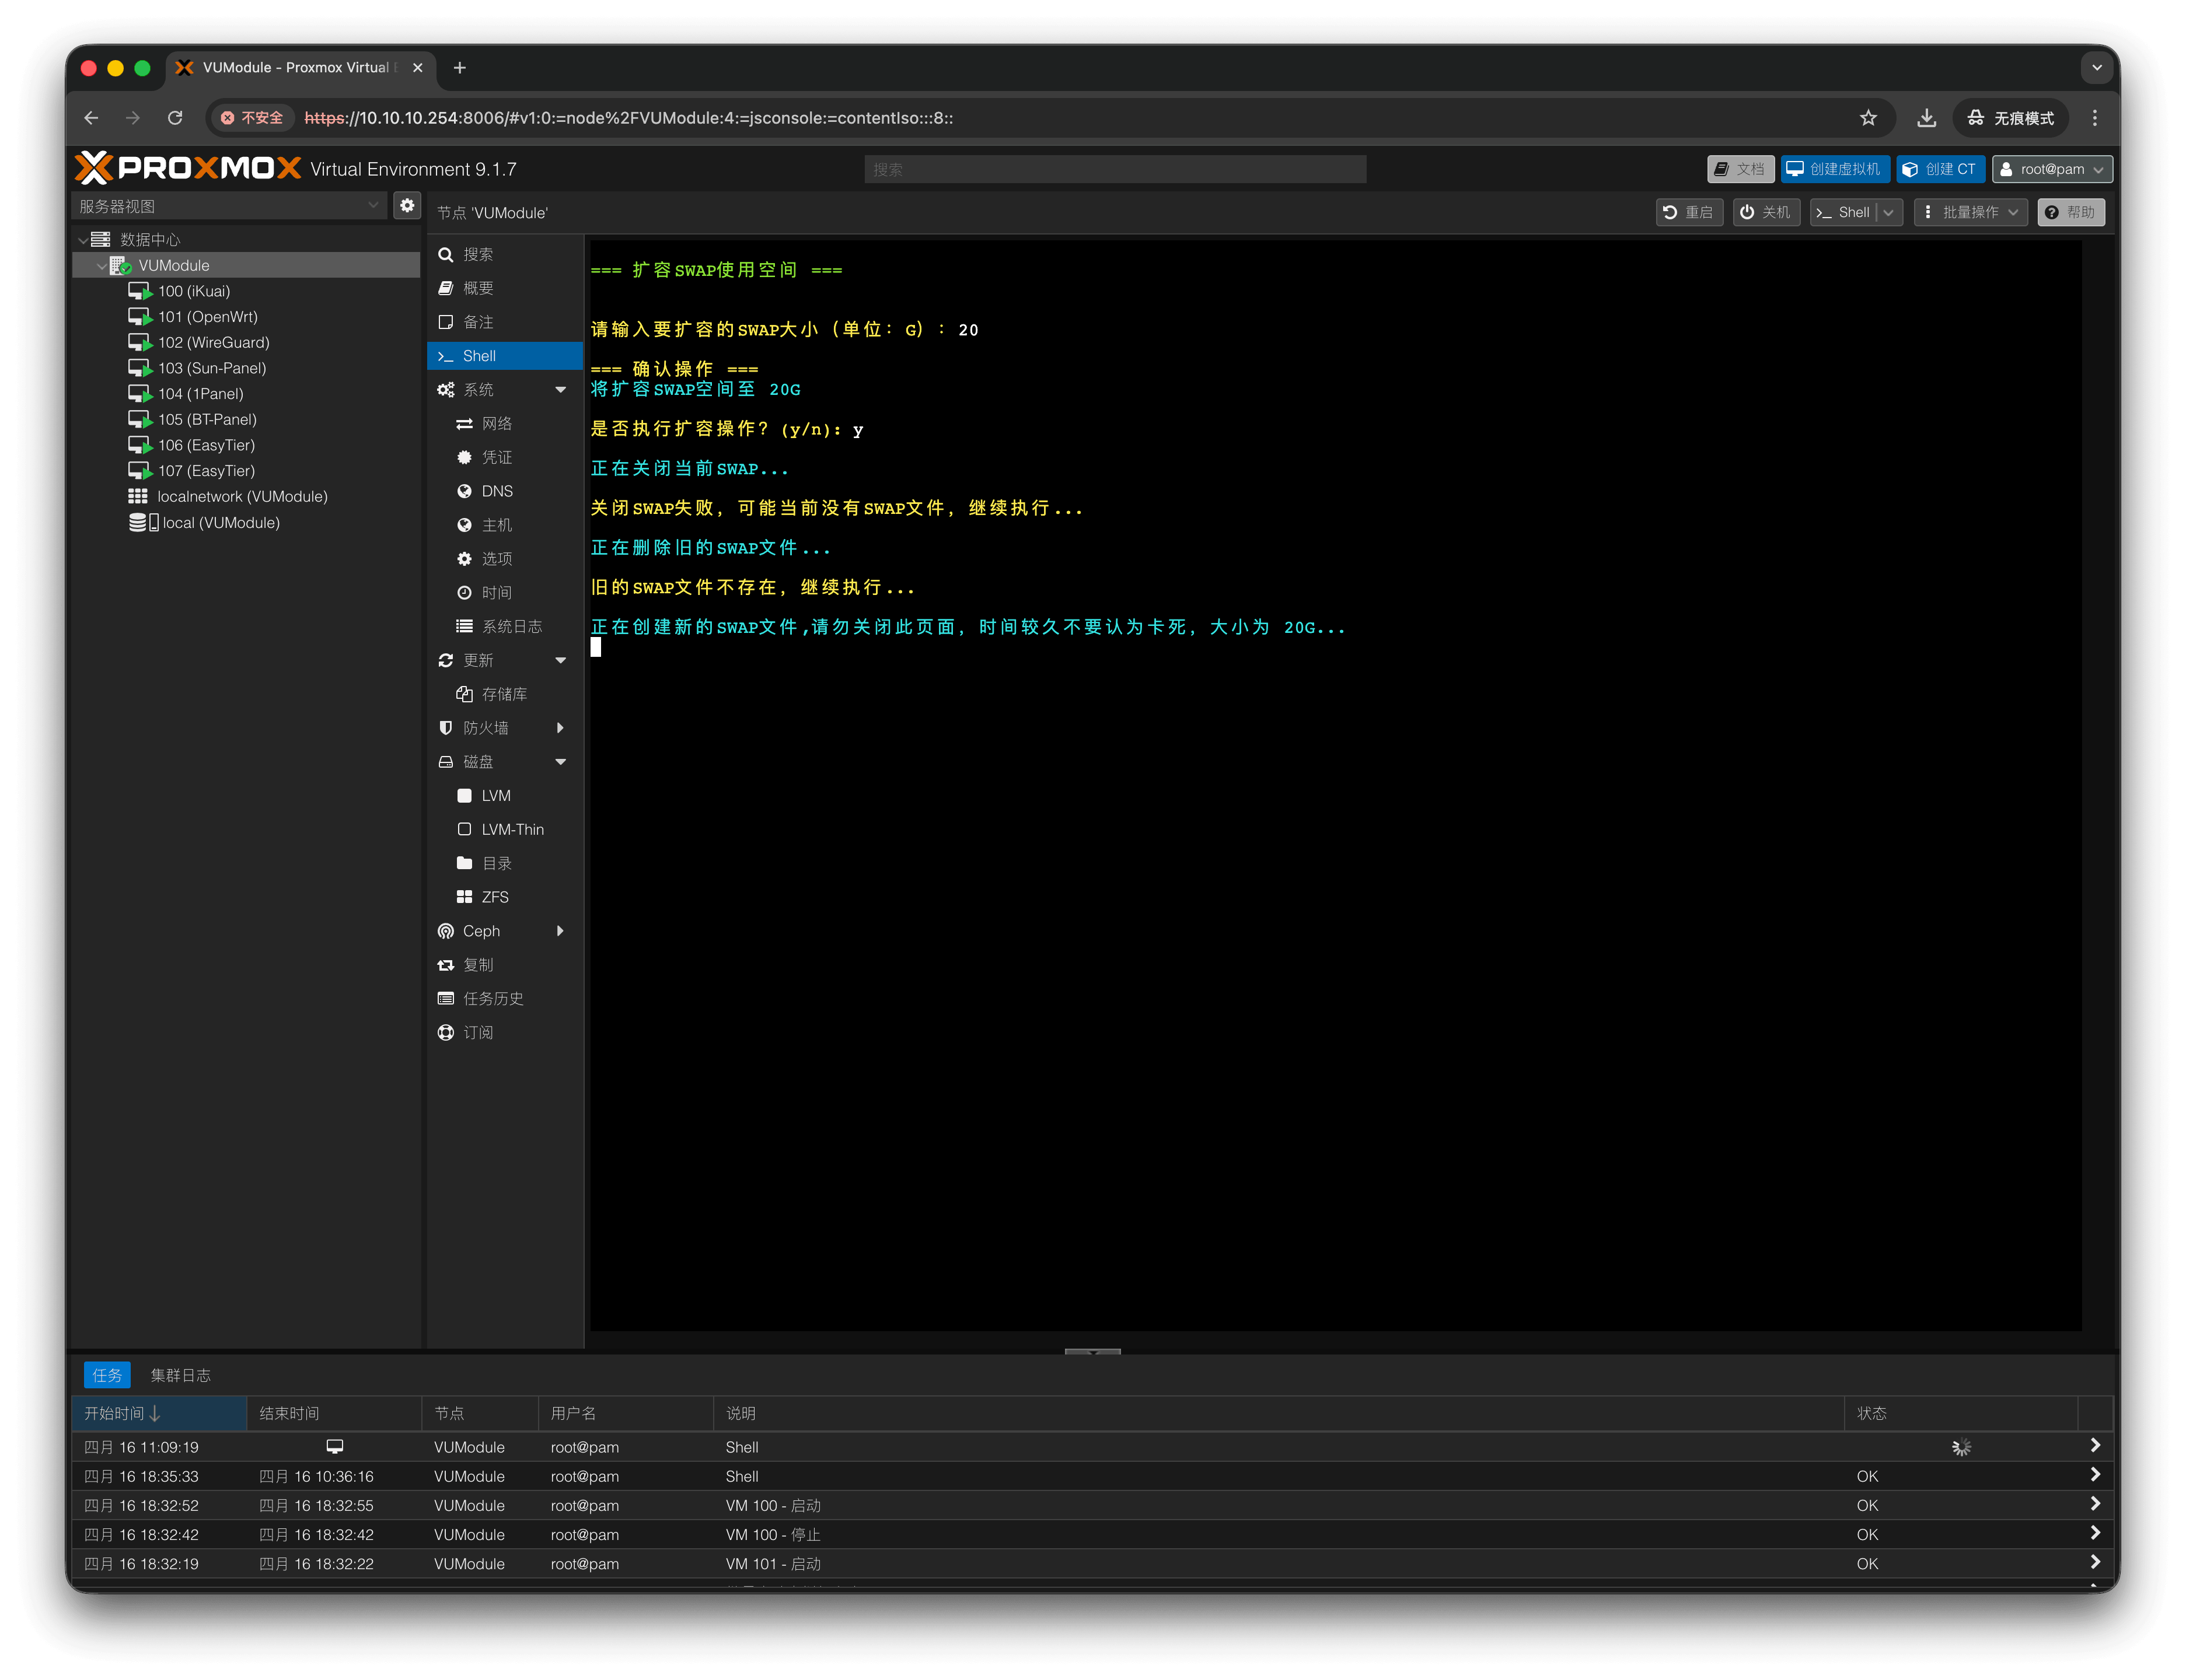Click the bookmark star in address bar
The height and width of the screenshot is (1680, 2186).
tap(1868, 118)
